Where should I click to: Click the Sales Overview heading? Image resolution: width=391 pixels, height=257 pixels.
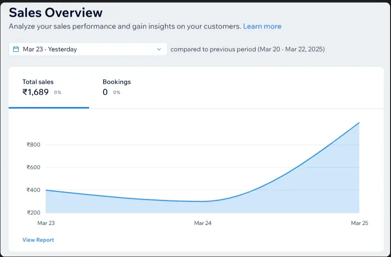click(x=56, y=12)
